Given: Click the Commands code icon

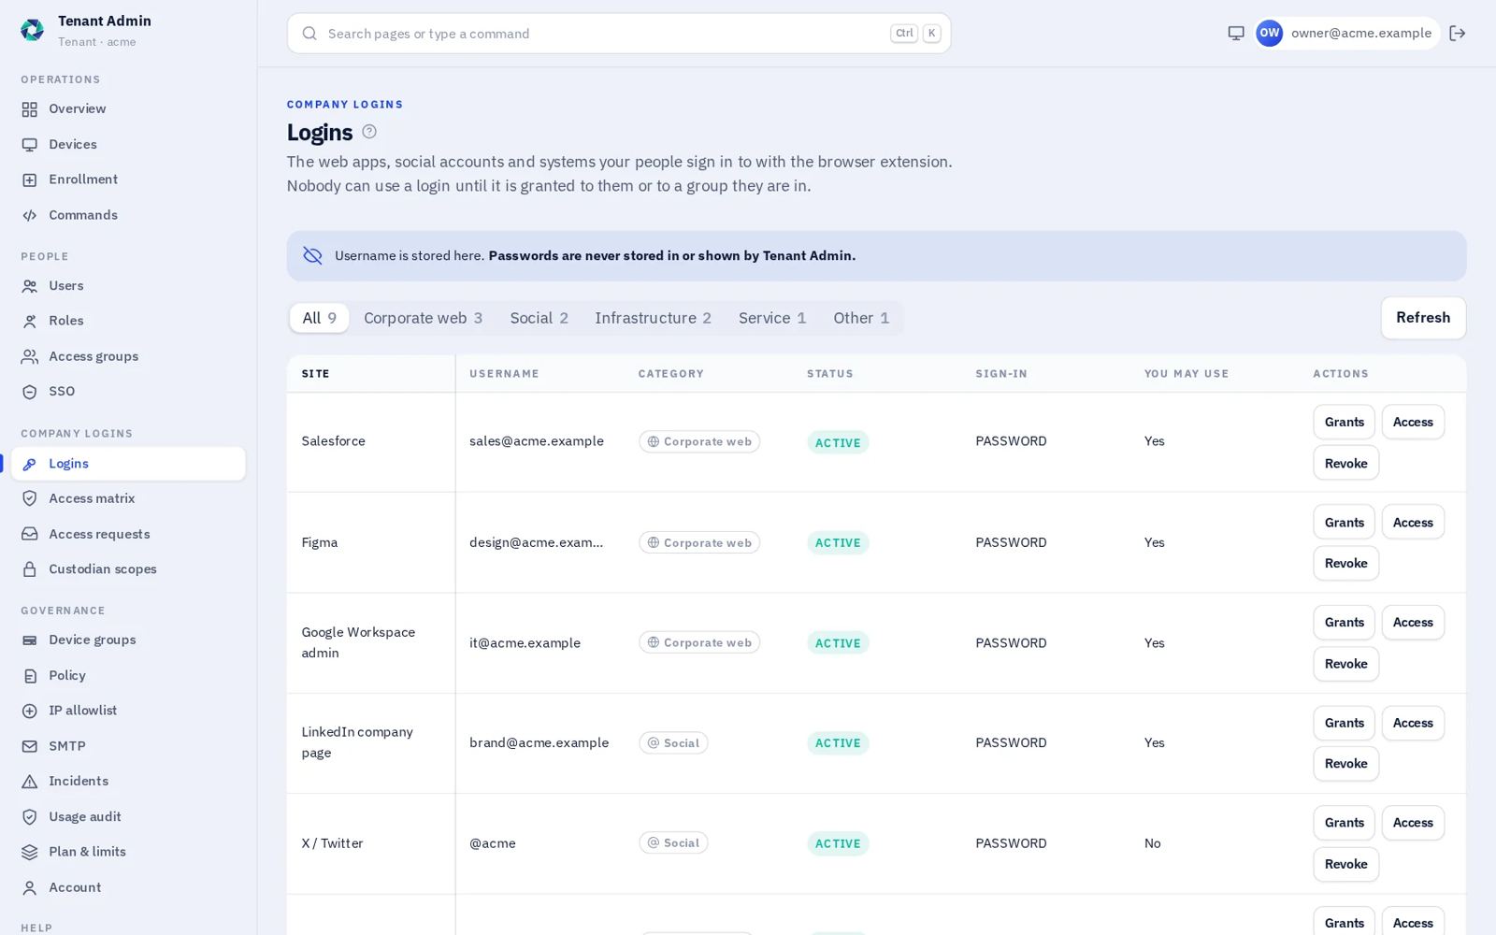Looking at the screenshot, I should (30, 215).
